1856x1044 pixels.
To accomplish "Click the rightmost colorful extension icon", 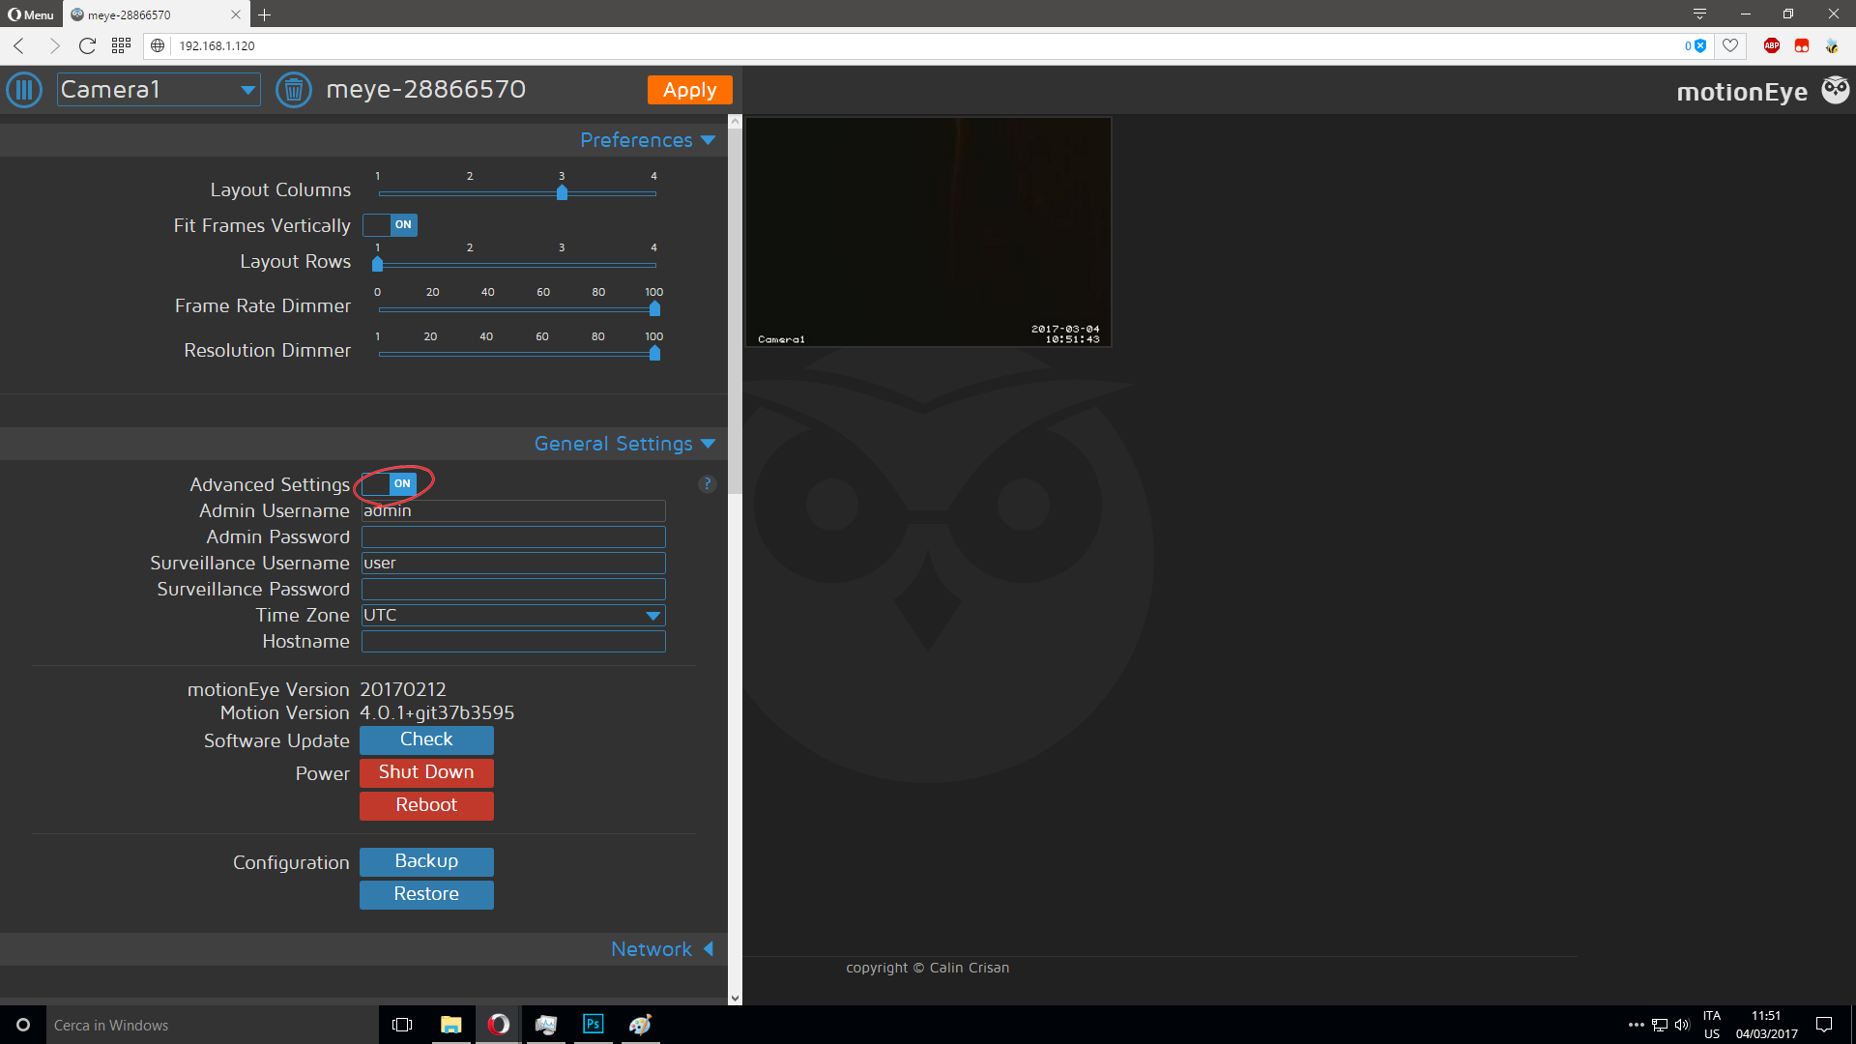I will (1832, 45).
